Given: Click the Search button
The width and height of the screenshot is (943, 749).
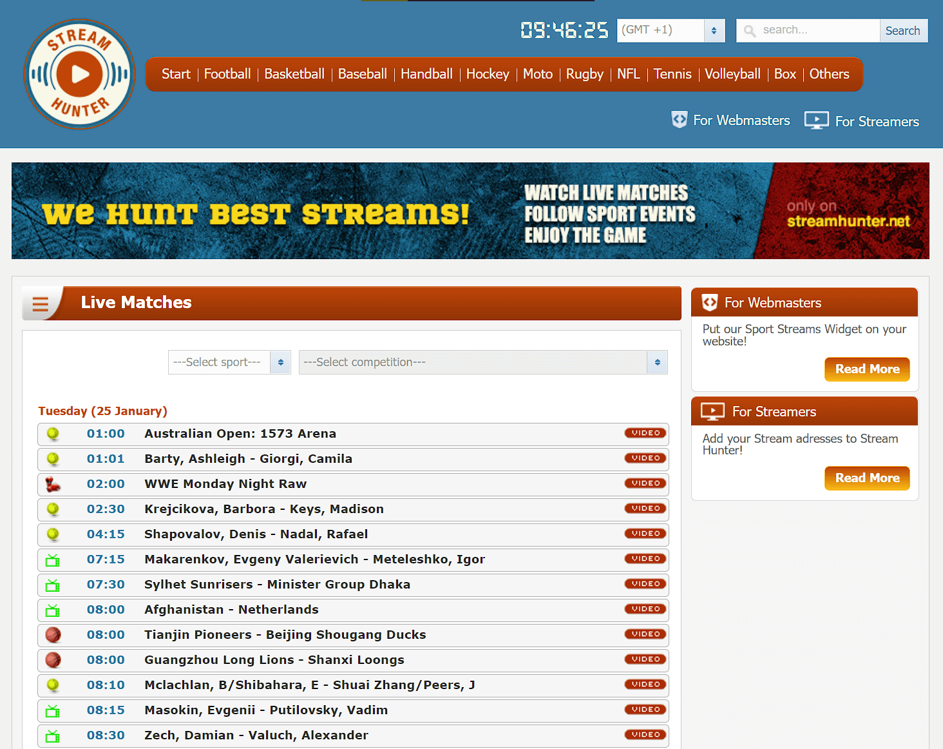Looking at the screenshot, I should click(x=902, y=30).
